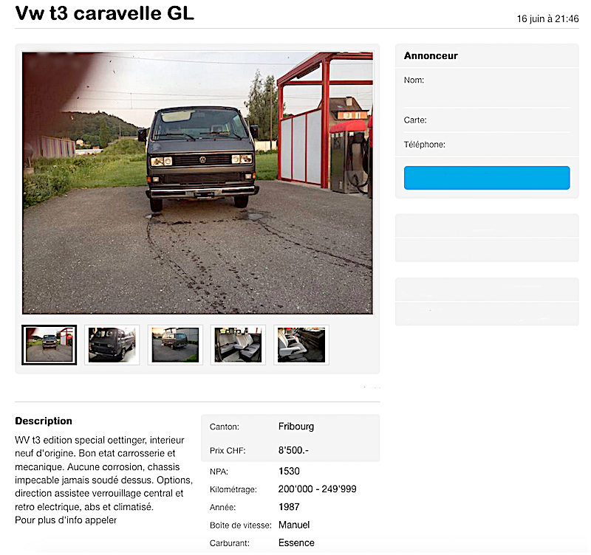
Task: Click the posting date 16 juin à 21:46
Action: pos(547,19)
